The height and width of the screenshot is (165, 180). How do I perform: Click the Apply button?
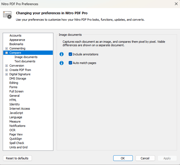167,158
